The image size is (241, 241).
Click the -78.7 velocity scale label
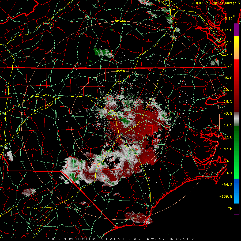227,173
